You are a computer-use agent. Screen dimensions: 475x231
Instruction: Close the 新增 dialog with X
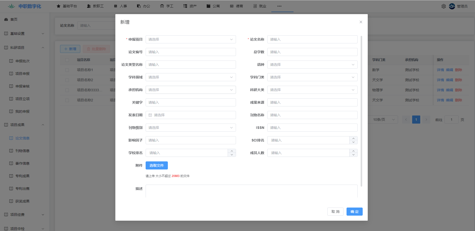pos(361,22)
